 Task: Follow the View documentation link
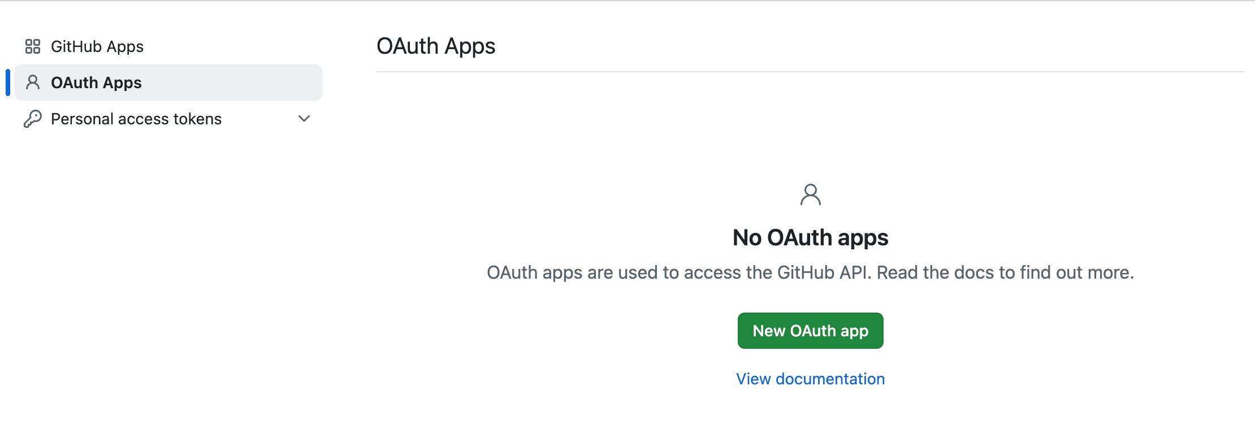click(811, 379)
